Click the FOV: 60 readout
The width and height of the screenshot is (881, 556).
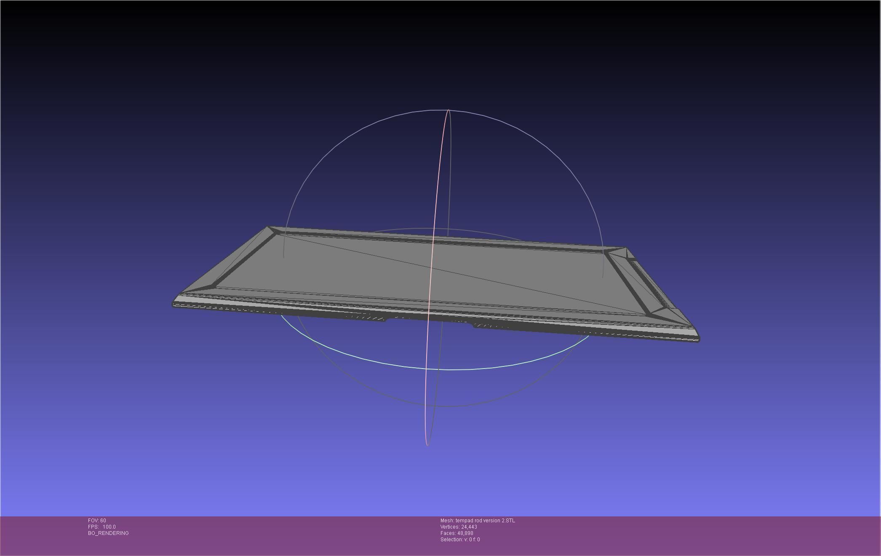coord(97,521)
